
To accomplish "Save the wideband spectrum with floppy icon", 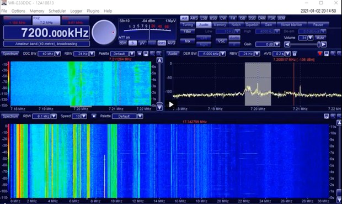I will tap(327, 116).
